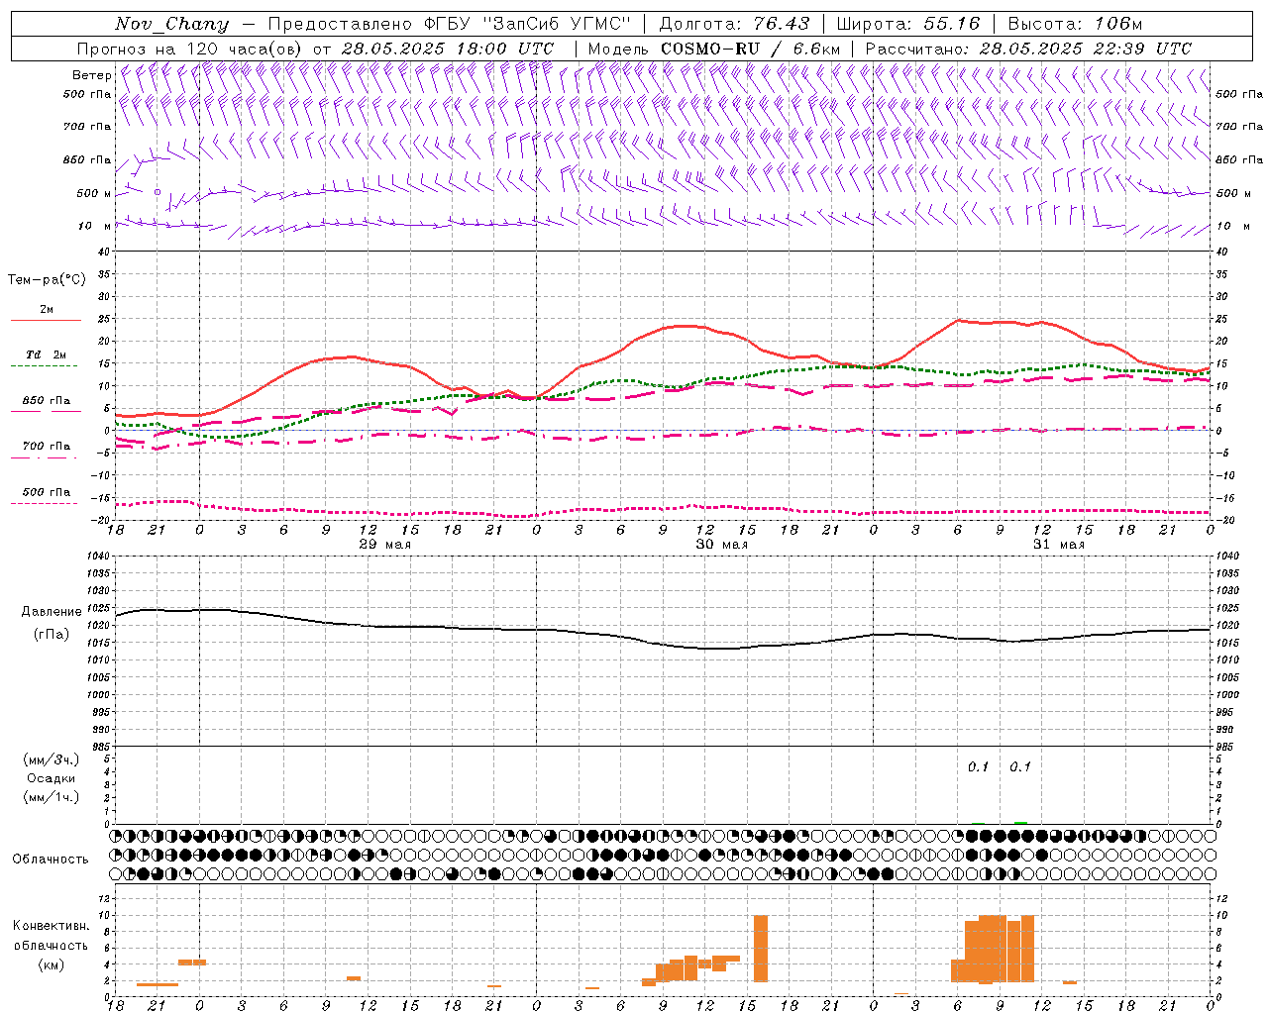Click the Td 2м dew point legend entry
Viewport: 1268px width, 1014px height.
[46, 355]
